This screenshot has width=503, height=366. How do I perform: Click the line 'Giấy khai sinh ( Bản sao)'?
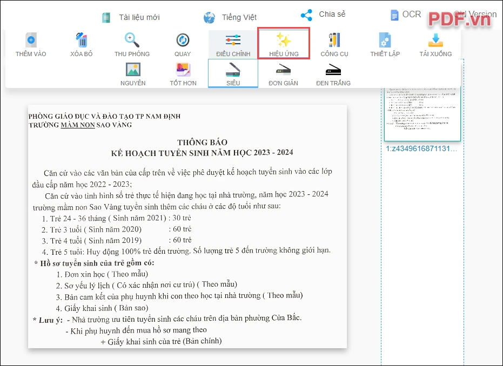pyautogui.click(x=102, y=308)
